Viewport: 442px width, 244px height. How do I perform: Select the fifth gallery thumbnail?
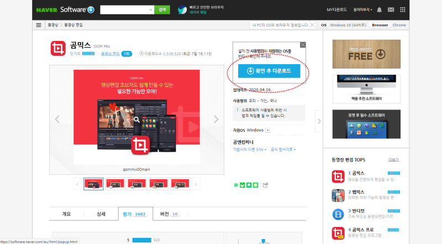(180, 184)
